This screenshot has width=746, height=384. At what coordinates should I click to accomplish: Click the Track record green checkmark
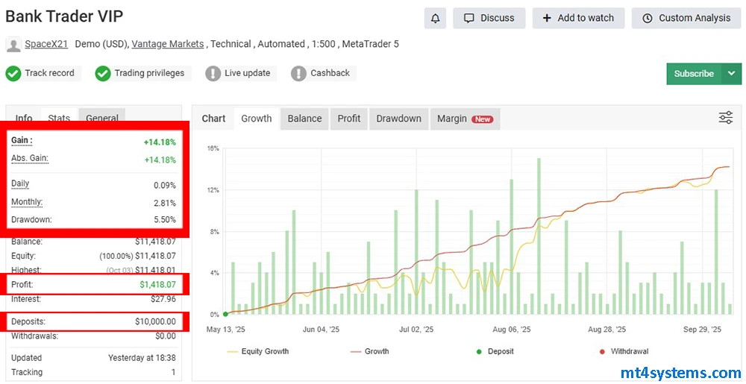click(13, 73)
